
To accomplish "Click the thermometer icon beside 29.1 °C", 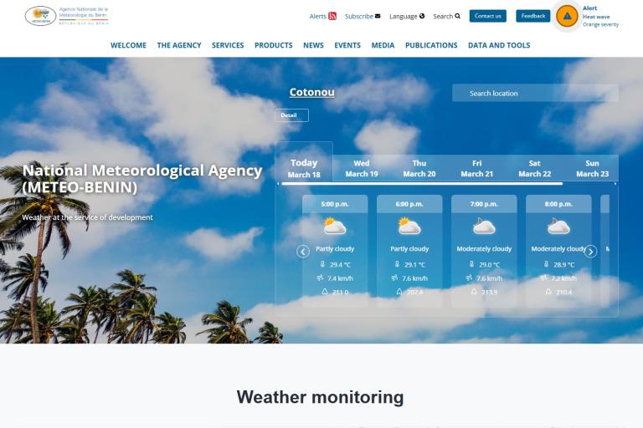I will (x=397, y=264).
